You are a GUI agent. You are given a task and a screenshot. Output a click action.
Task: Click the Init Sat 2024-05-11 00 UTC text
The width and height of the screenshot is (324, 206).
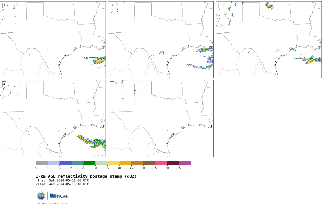[x=63, y=180]
